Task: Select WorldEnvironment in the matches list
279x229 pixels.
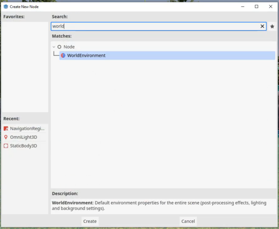Action: 86,55
